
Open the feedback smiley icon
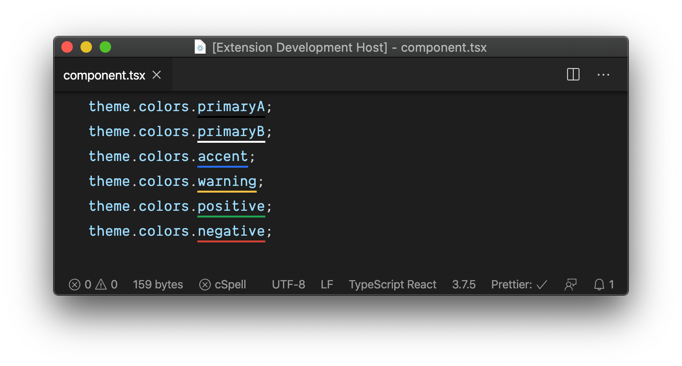[x=570, y=285]
